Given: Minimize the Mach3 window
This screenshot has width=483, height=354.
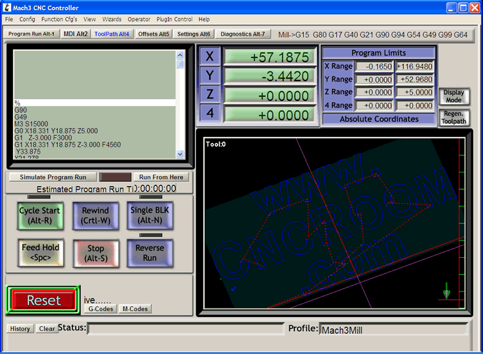Looking at the screenshot, I should (451, 7).
